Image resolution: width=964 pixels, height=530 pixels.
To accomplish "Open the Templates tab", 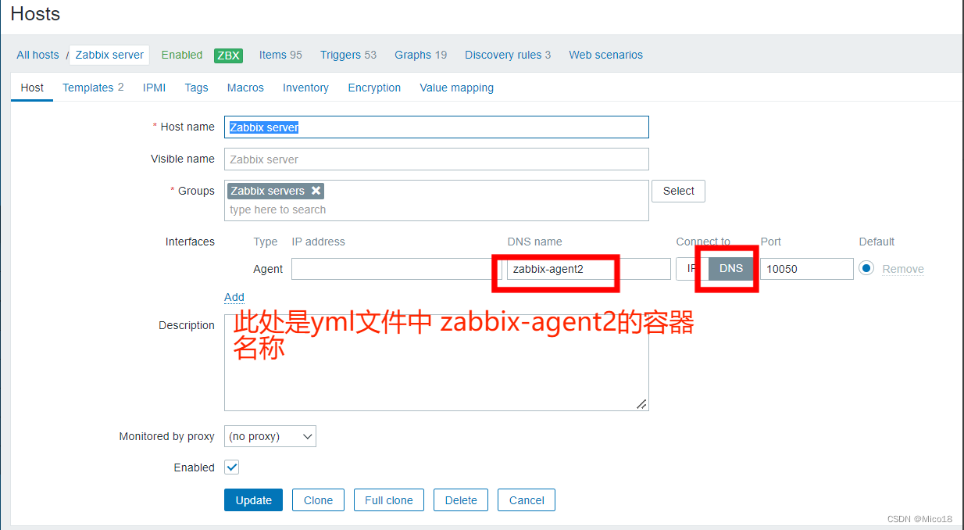I will click(93, 88).
